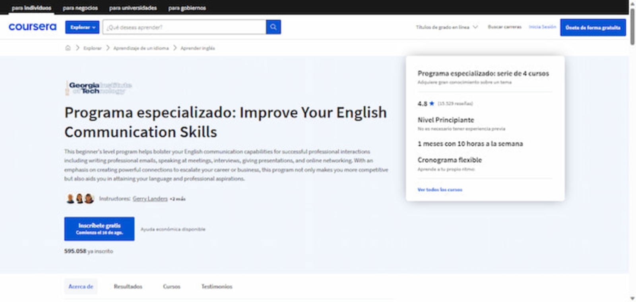Click the instructor avatars
The width and height of the screenshot is (636, 302).
(x=80, y=198)
